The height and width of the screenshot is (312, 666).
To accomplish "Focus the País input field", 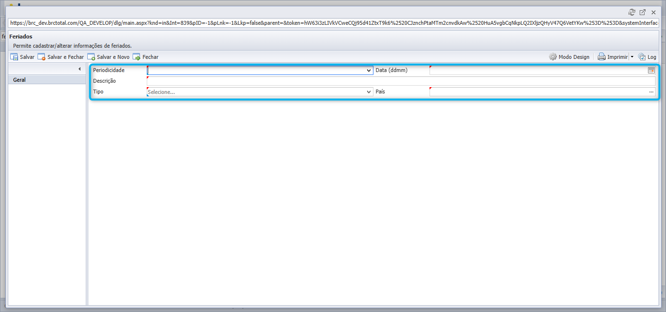I will [538, 92].
